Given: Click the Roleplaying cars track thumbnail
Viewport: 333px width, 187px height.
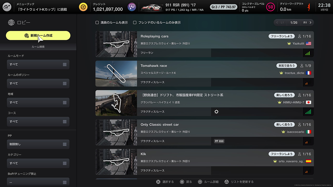Looking at the screenshot, I should (x=116, y=44).
